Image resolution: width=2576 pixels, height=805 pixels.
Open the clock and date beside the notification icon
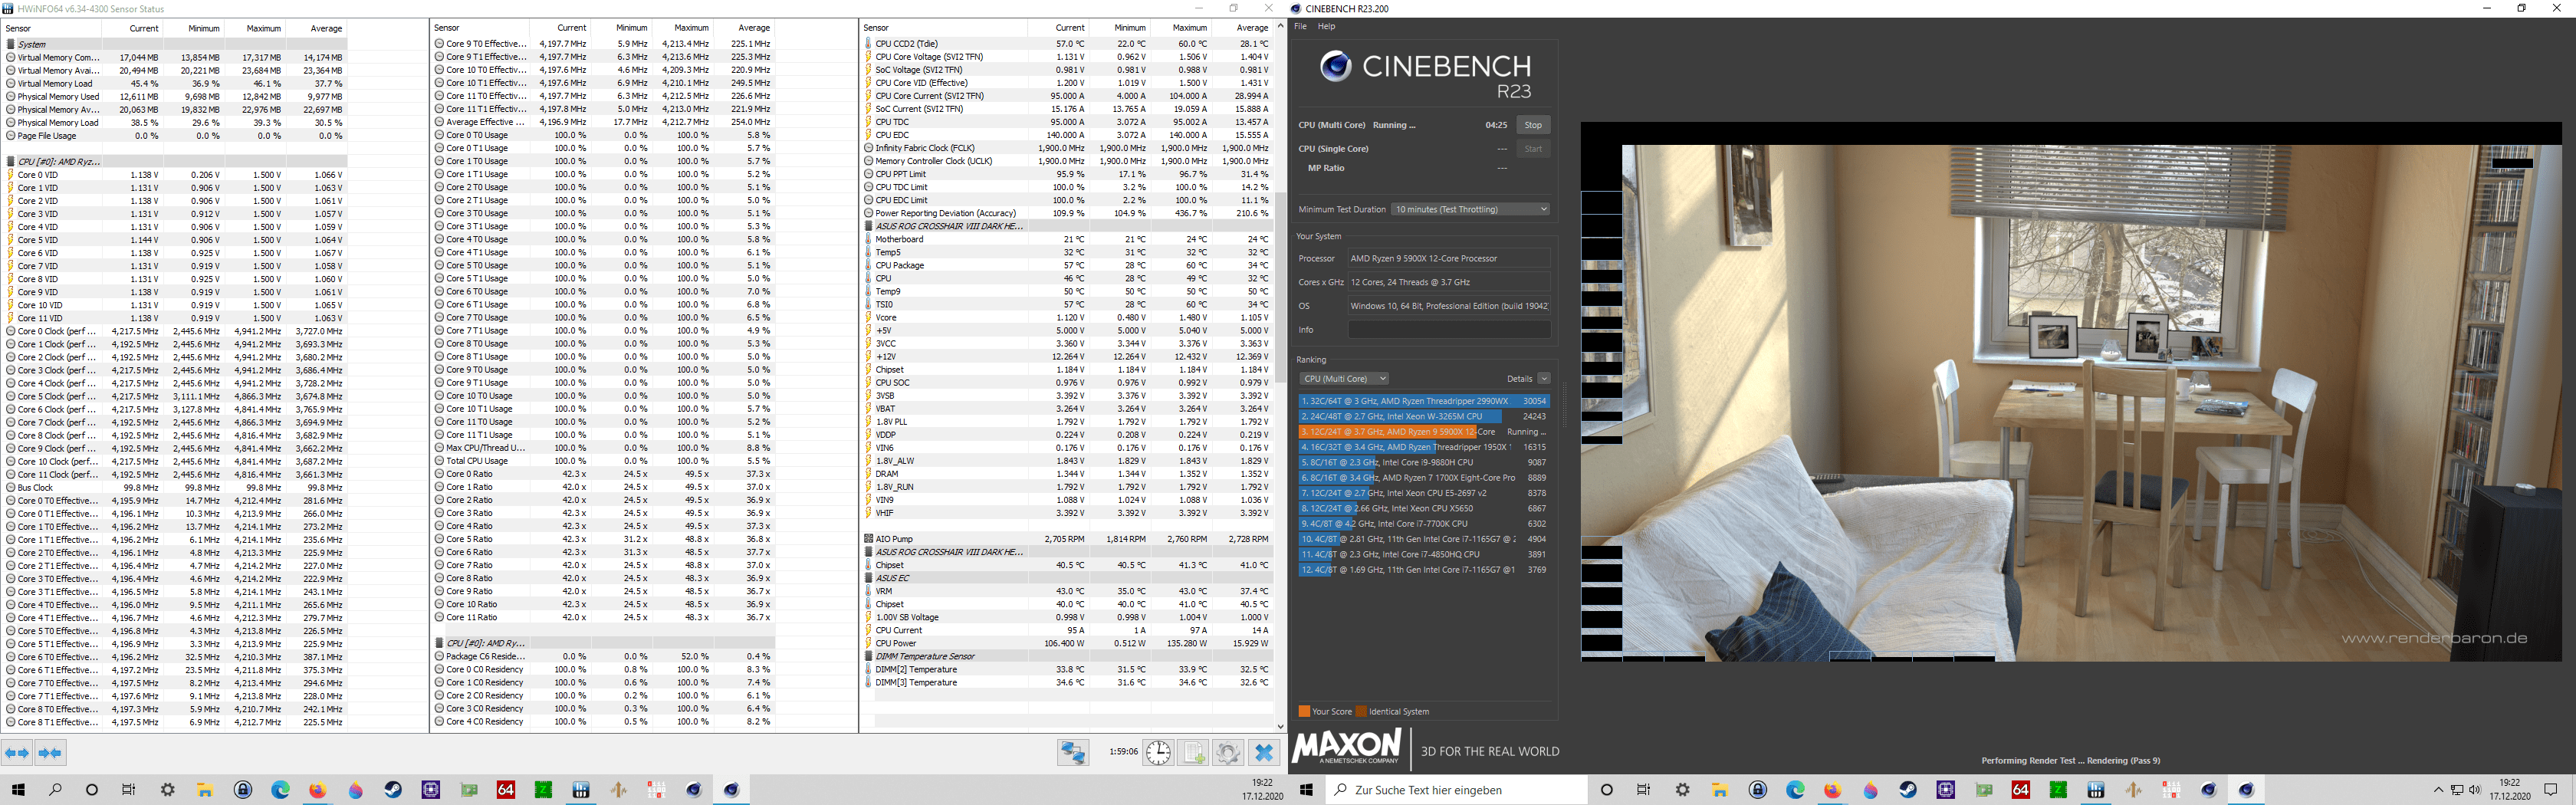pyautogui.click(x=2509, y=790)
